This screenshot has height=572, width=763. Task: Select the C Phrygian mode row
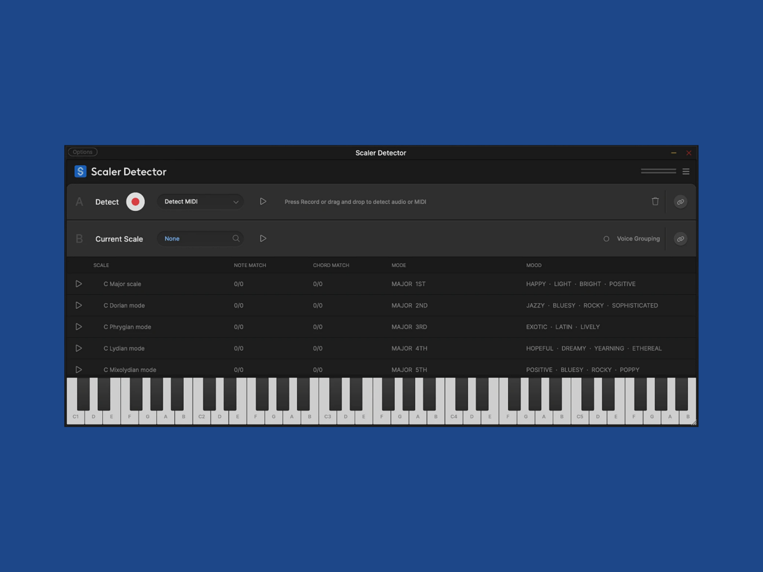[x=381, y=327]
